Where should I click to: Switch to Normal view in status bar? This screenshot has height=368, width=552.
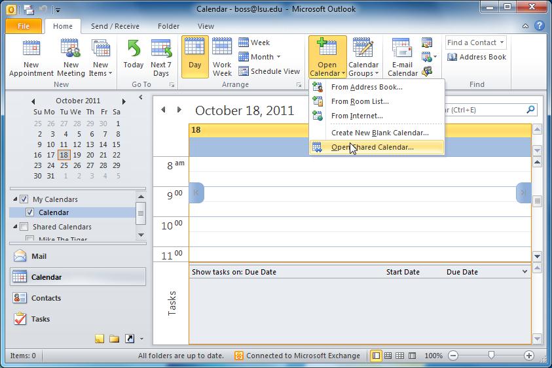pyautogui.click(x=376, y=356)
